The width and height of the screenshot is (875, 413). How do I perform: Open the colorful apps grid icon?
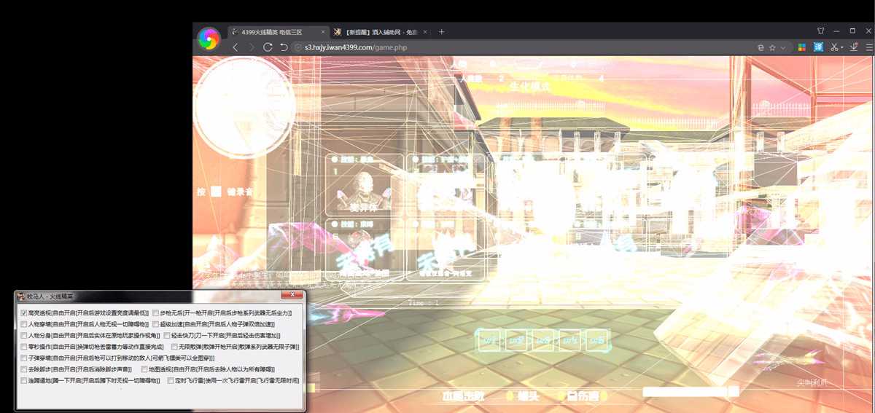[801, 47]
